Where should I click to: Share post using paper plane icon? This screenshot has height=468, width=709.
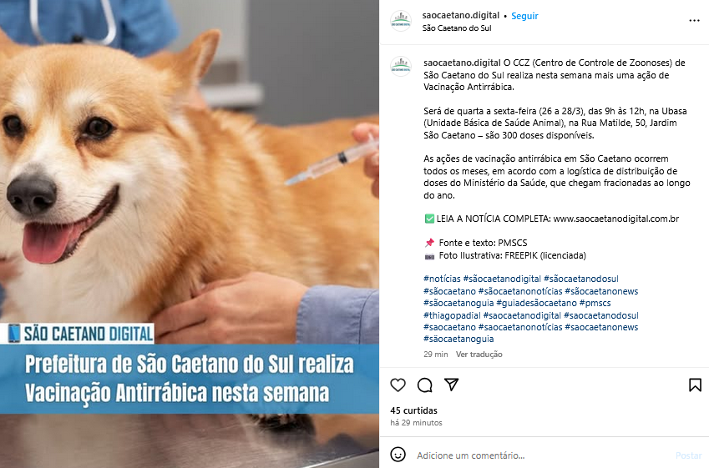pyautogui.click(x=451, y=385)
